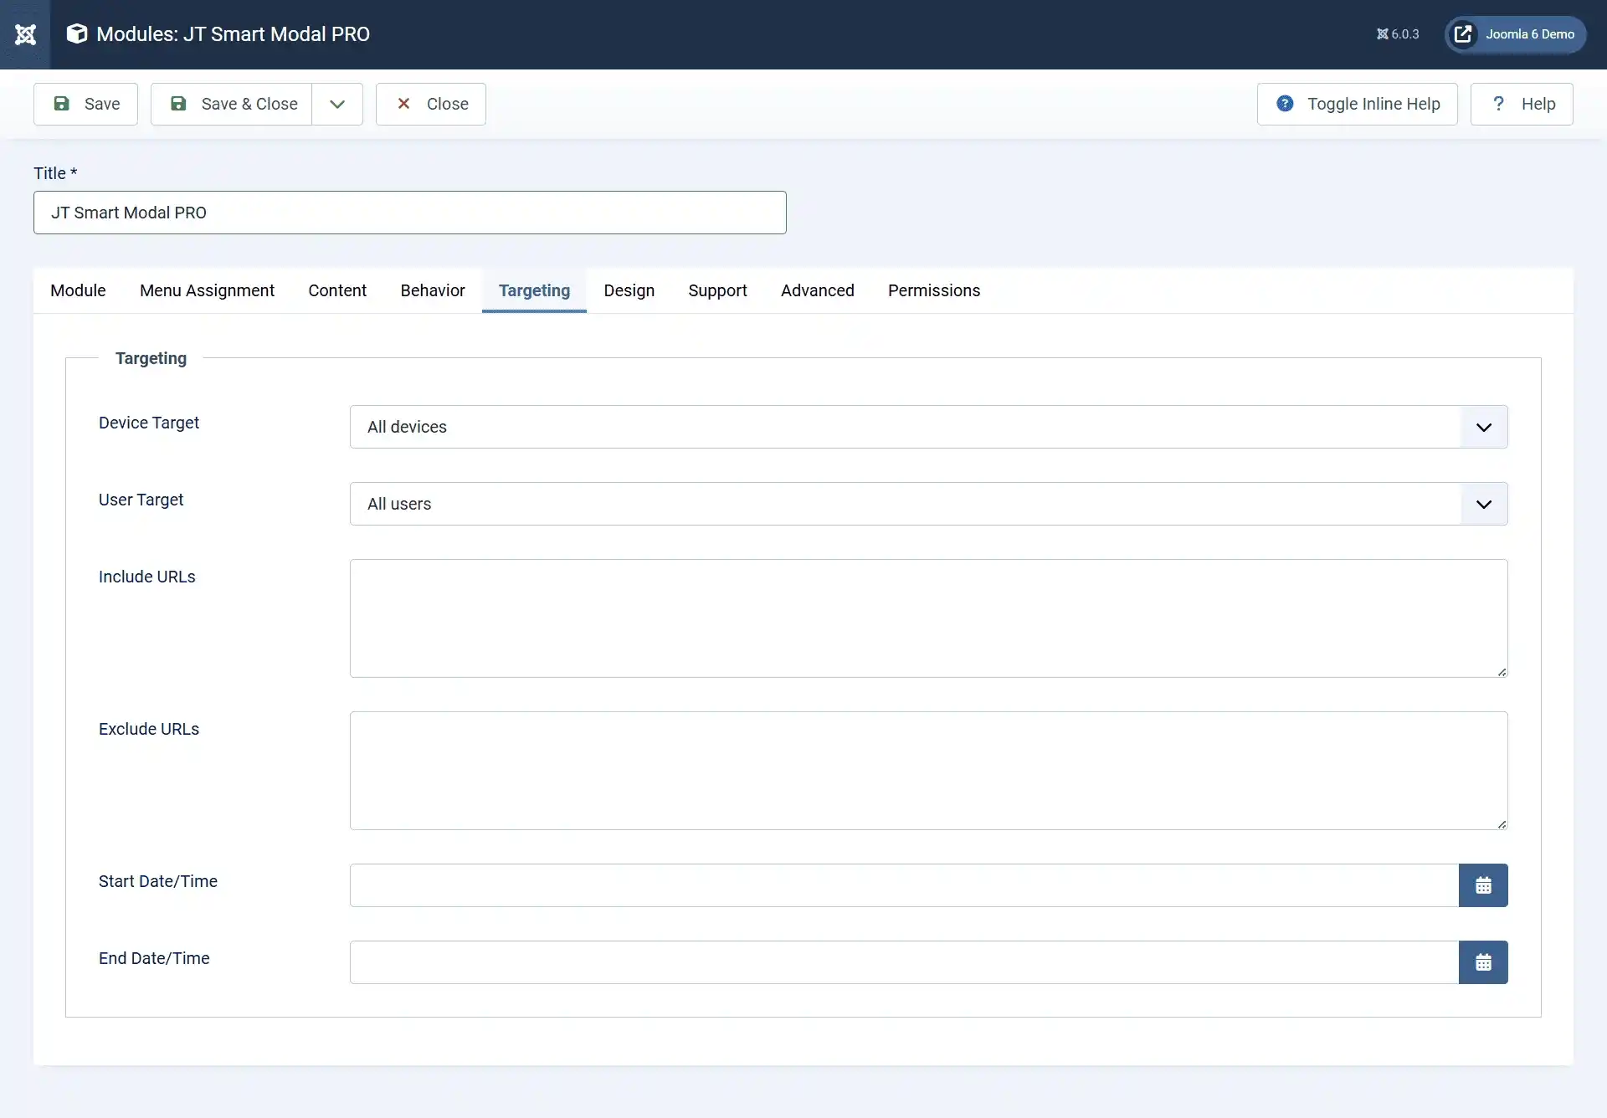Edit the Title input field
Image resolution: width=1607 pixels, height=1118 pixels.
pos(410,213)
